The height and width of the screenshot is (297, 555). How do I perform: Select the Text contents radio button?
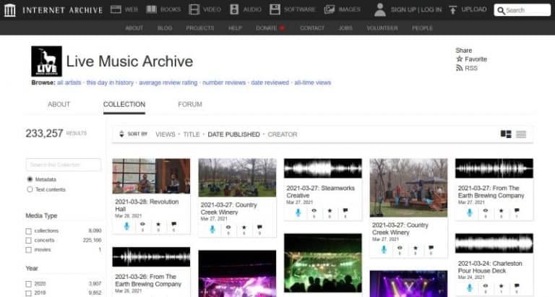30,189
